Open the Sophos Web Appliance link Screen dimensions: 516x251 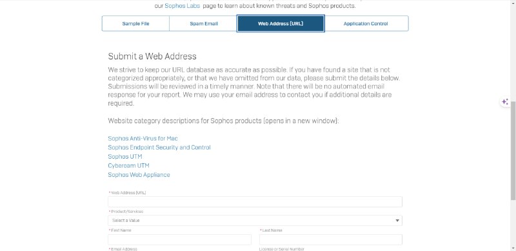click(139, 175)
